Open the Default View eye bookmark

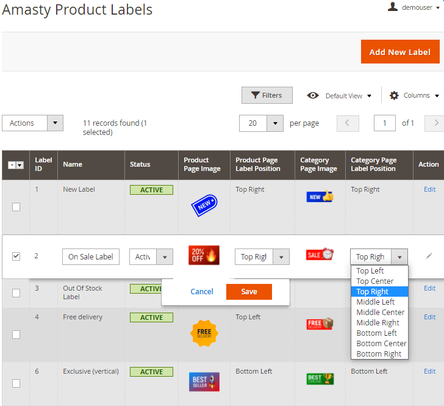click(x=339, y=96)
